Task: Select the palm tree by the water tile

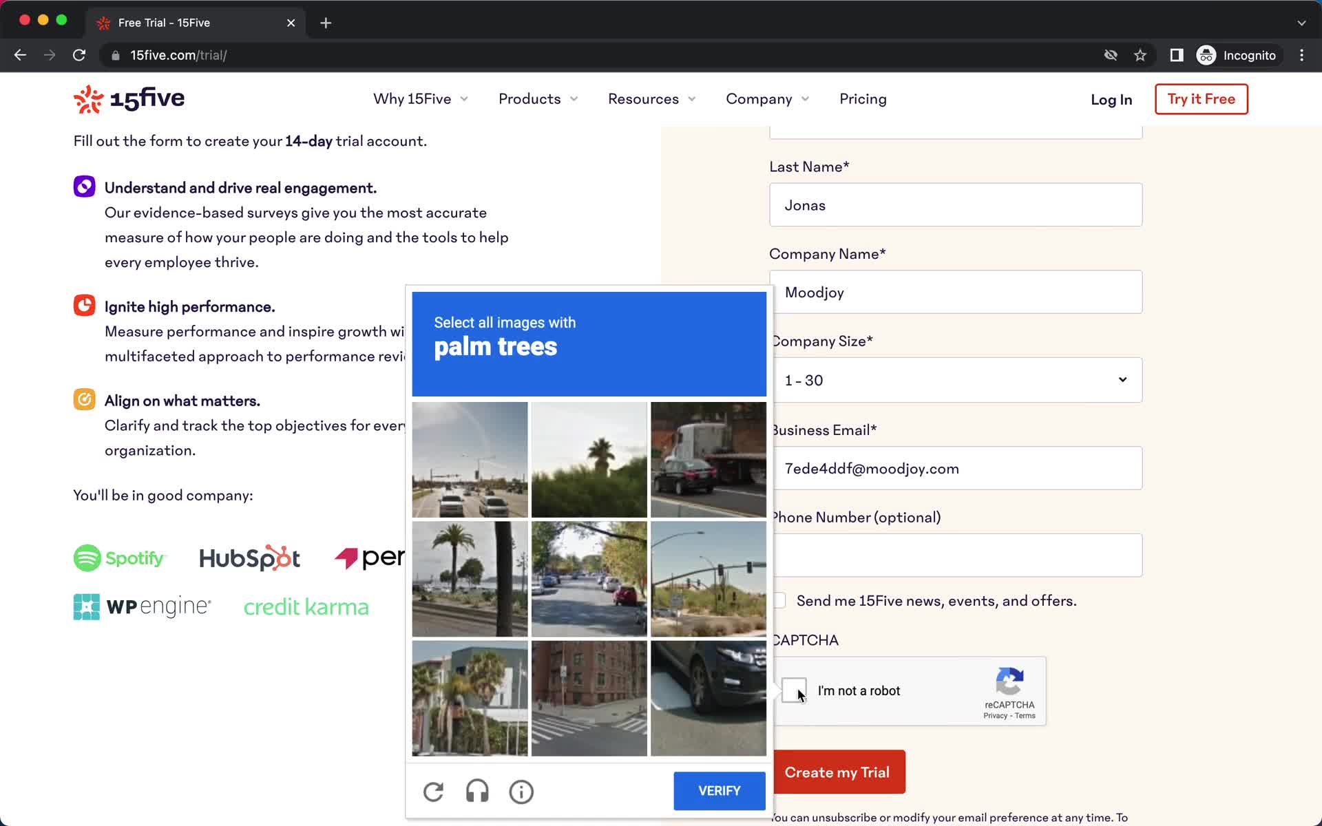Action: click(470, 579)
